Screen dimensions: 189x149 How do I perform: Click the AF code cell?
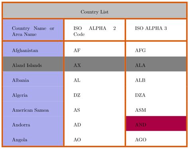click(94, 49)
